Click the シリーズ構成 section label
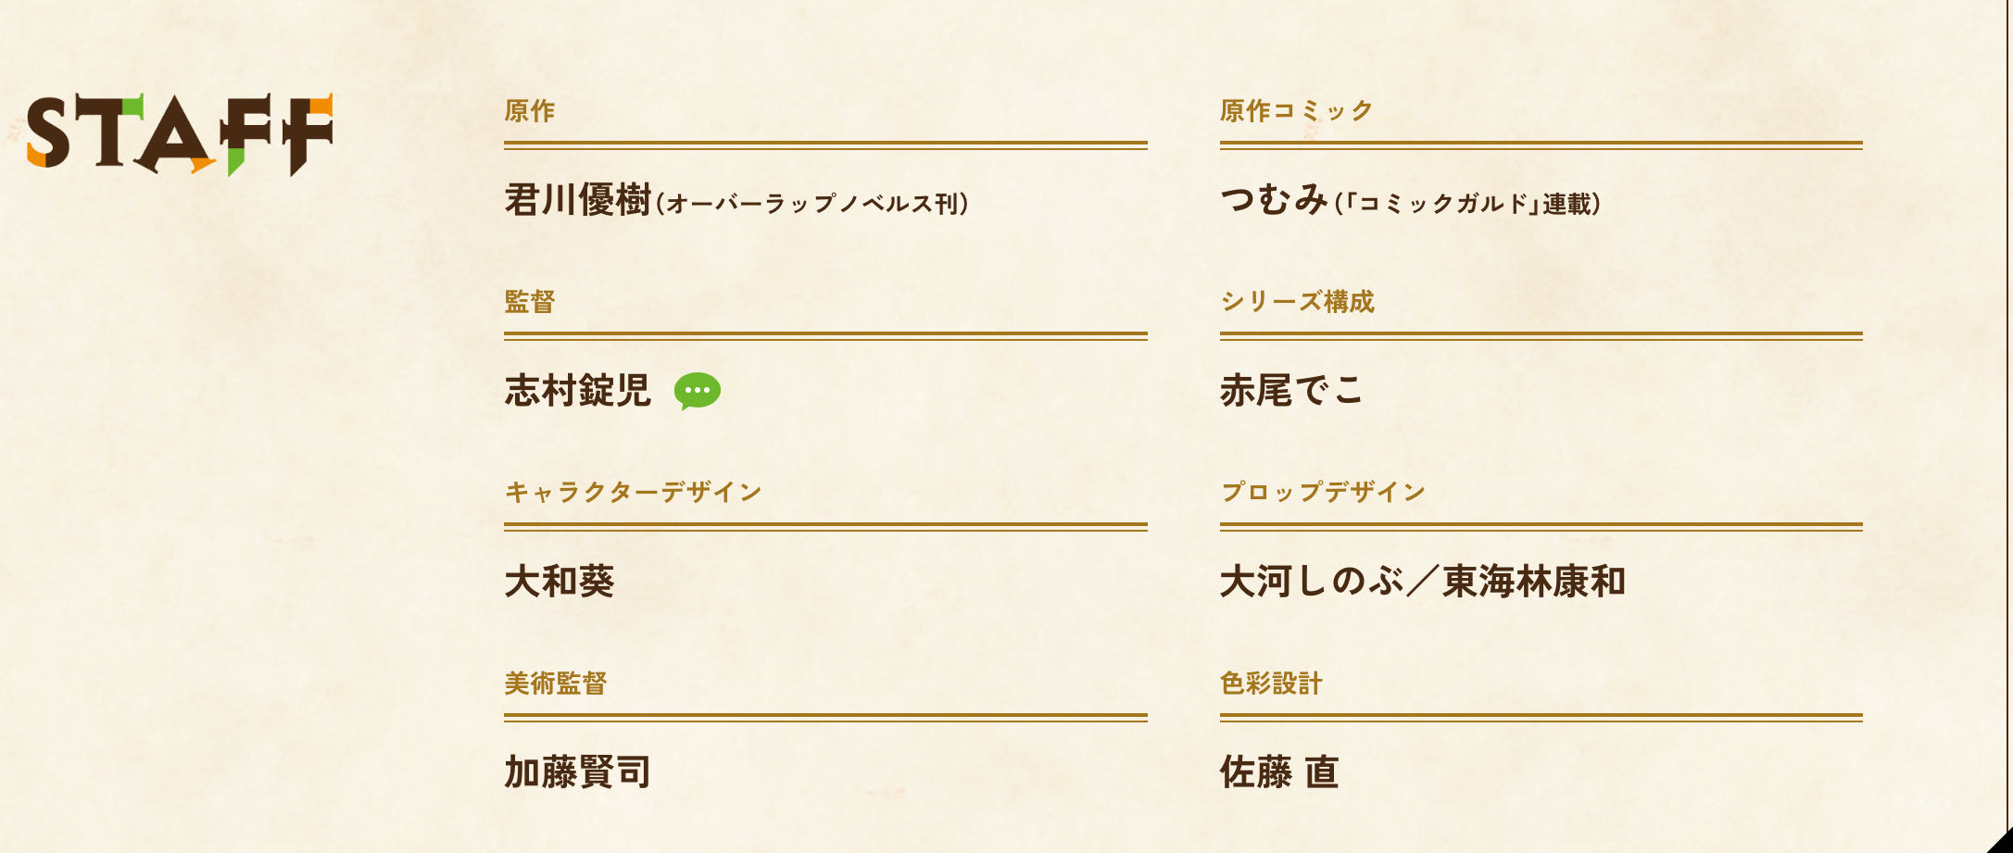Screen dimensions: 2013x853 (1297, 302)
